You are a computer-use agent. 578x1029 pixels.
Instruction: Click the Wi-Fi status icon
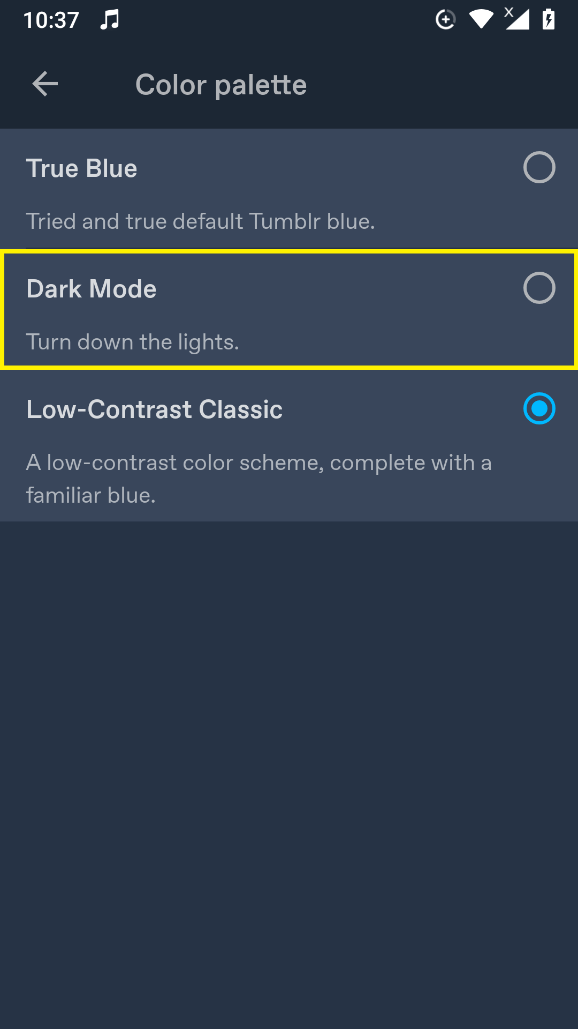481,20
